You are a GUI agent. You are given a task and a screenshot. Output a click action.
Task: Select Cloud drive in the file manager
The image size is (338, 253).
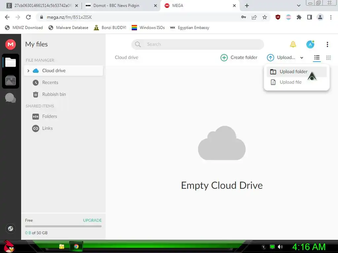63,70
